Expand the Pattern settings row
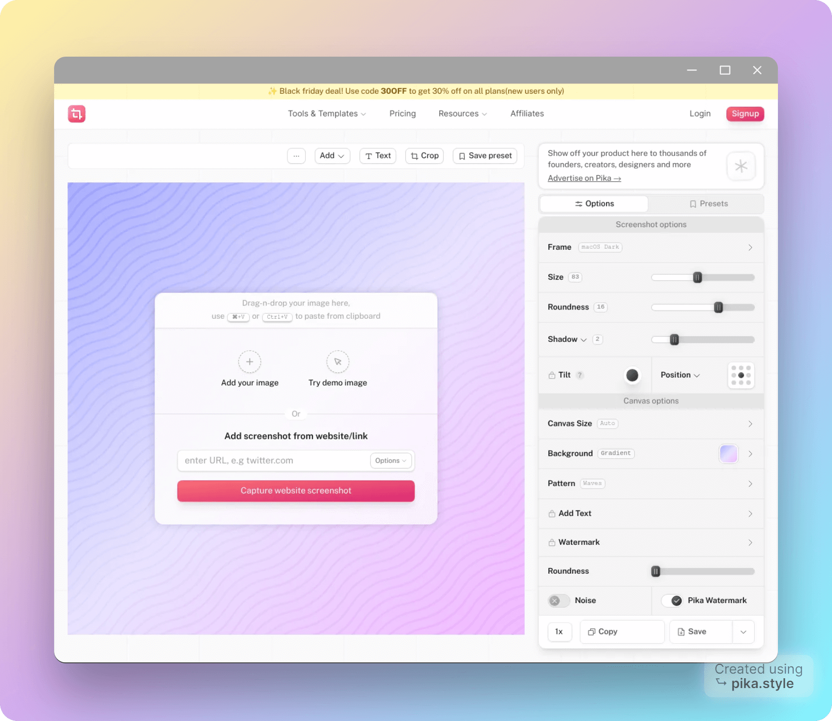 point(651,484)
